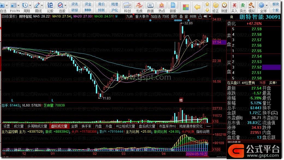Switch to AI立桩成交量 indicator tab
The image size is (284, 160).
coord(126,126)
